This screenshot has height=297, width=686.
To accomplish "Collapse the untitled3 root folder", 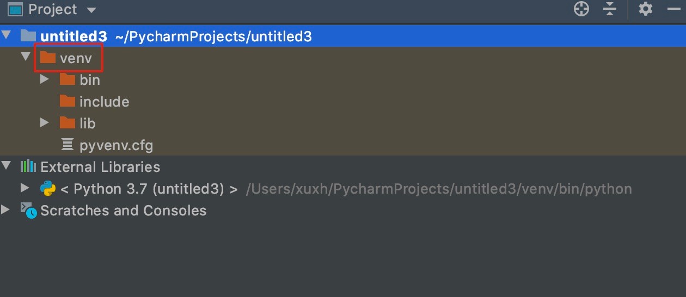I will (x=6, y=35).
